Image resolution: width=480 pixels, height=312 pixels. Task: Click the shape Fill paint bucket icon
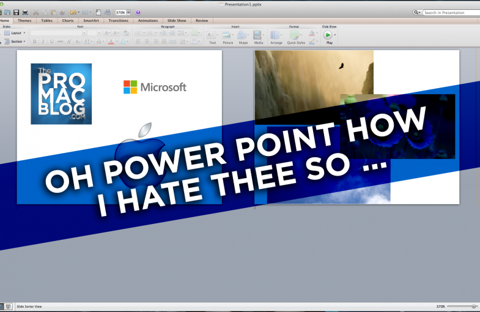point(312,33)
